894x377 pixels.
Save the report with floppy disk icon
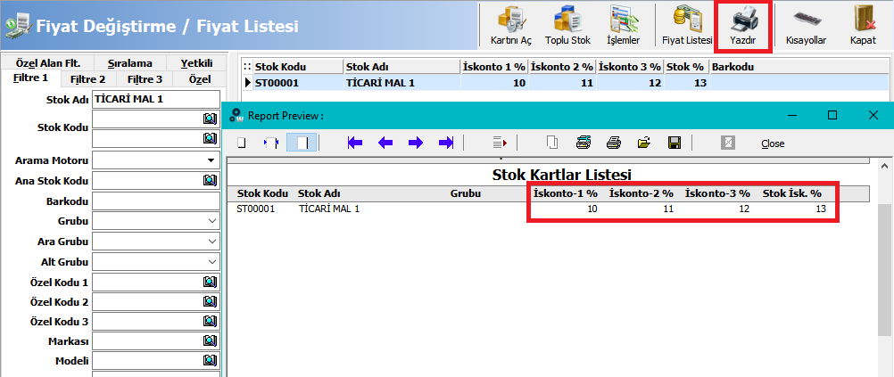coord(675,143)
